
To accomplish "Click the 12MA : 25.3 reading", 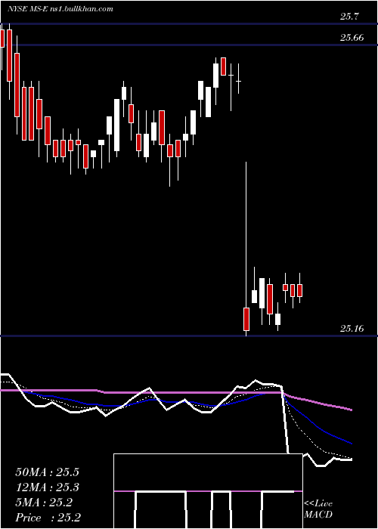I will pos(48,487).
